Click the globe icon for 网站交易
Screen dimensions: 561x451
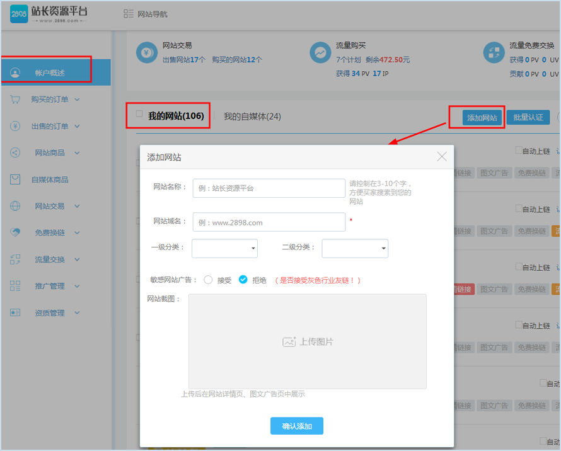click(14, 205)
